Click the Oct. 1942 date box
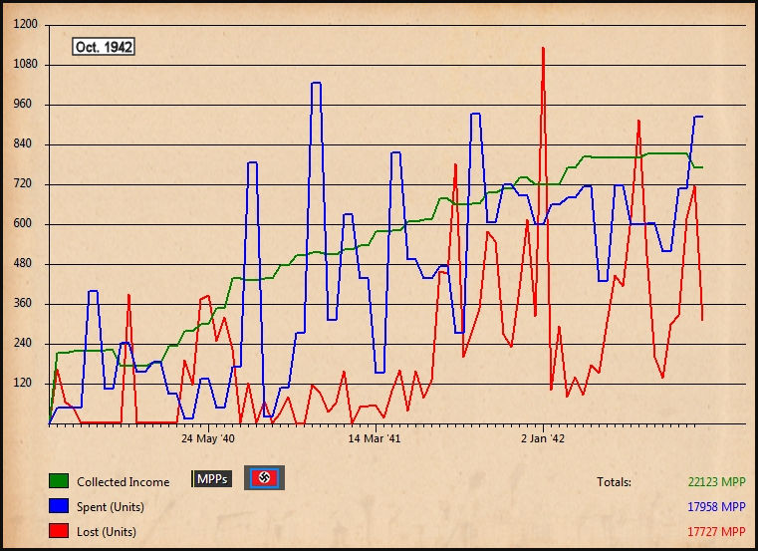758x551 pixels. (x=104, y=47)
